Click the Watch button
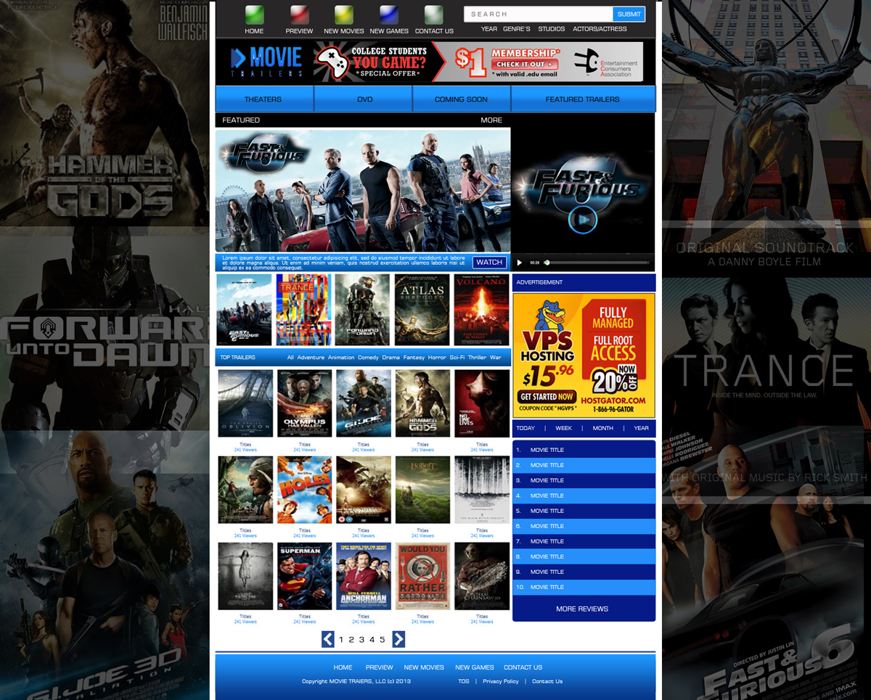The width and height of the screenshot is (871, 700). click(x=489, y=263)
